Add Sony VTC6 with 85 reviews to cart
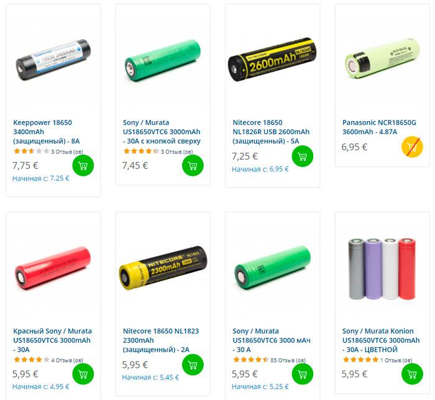 (x=303, y=374)
